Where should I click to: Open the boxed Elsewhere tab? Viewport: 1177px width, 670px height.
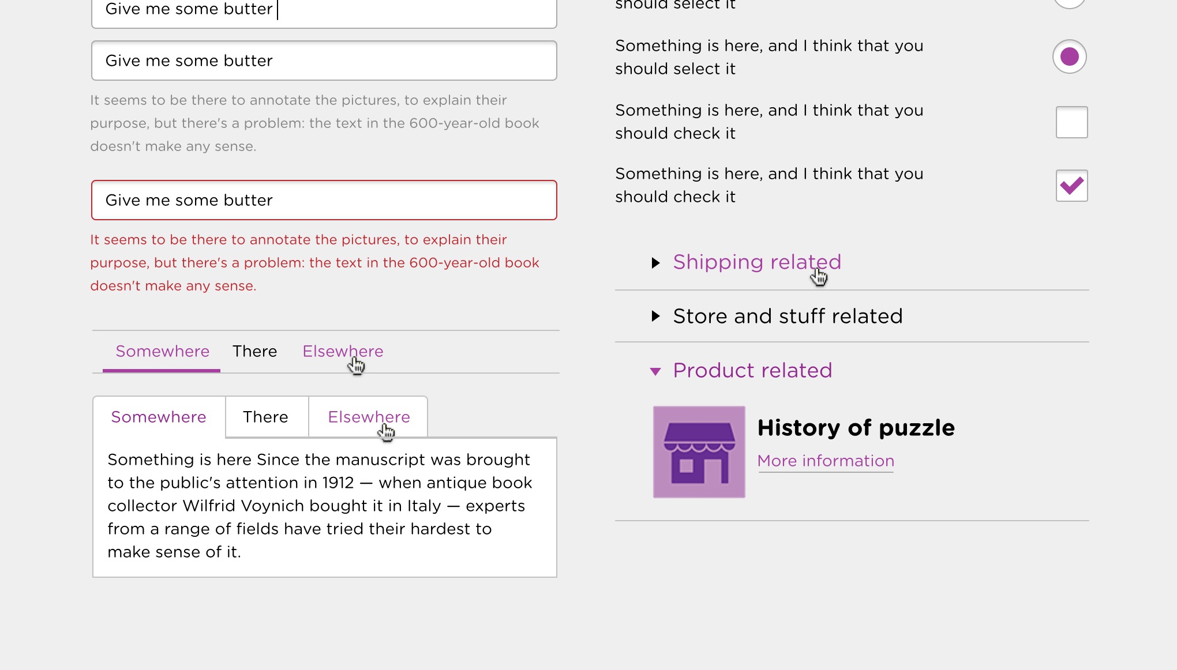369,417
